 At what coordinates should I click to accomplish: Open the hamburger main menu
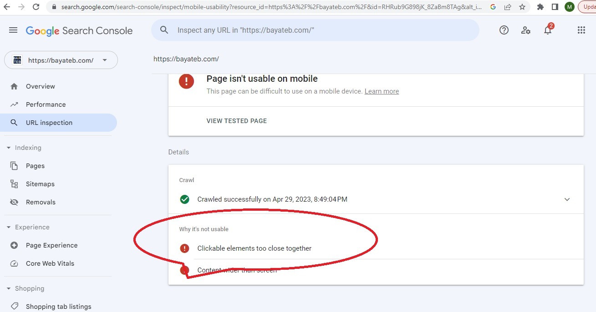click(13, 30)
